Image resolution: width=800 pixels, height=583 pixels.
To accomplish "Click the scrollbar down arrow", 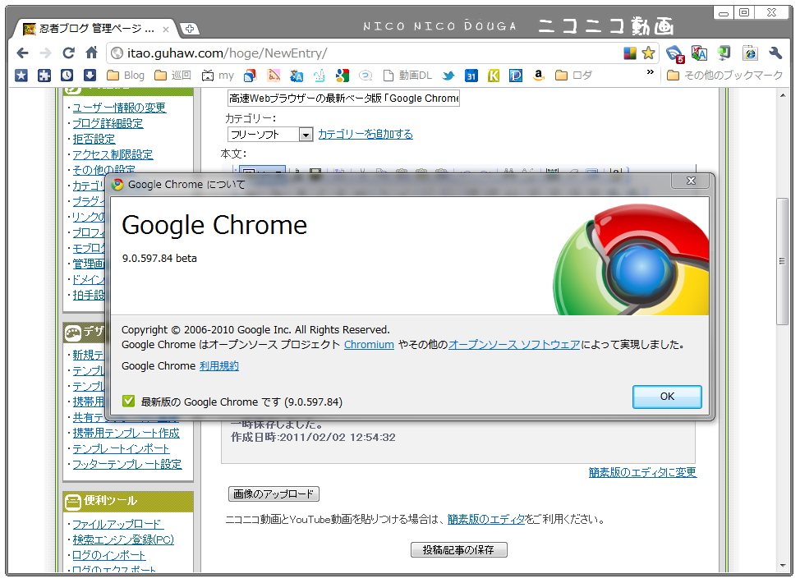I will [783, 565].
